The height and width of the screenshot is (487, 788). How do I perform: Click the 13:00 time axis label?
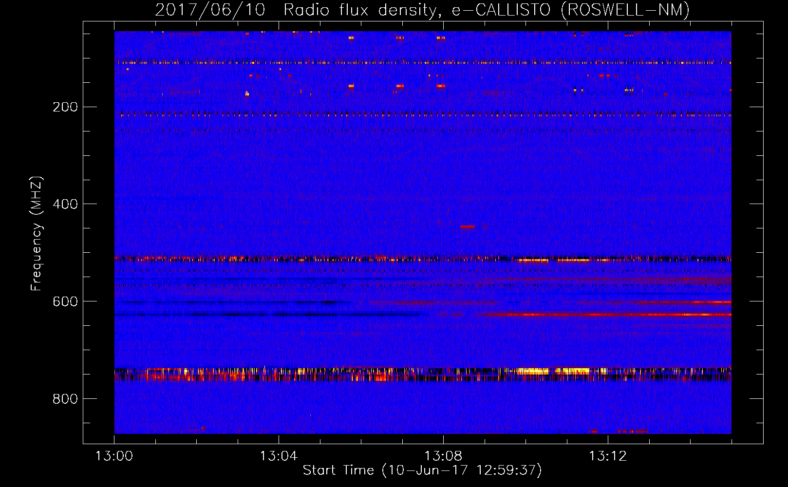[x=114, y=456]
